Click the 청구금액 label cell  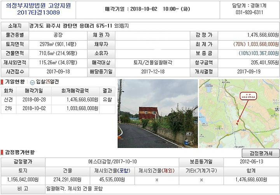pos(204,63)
